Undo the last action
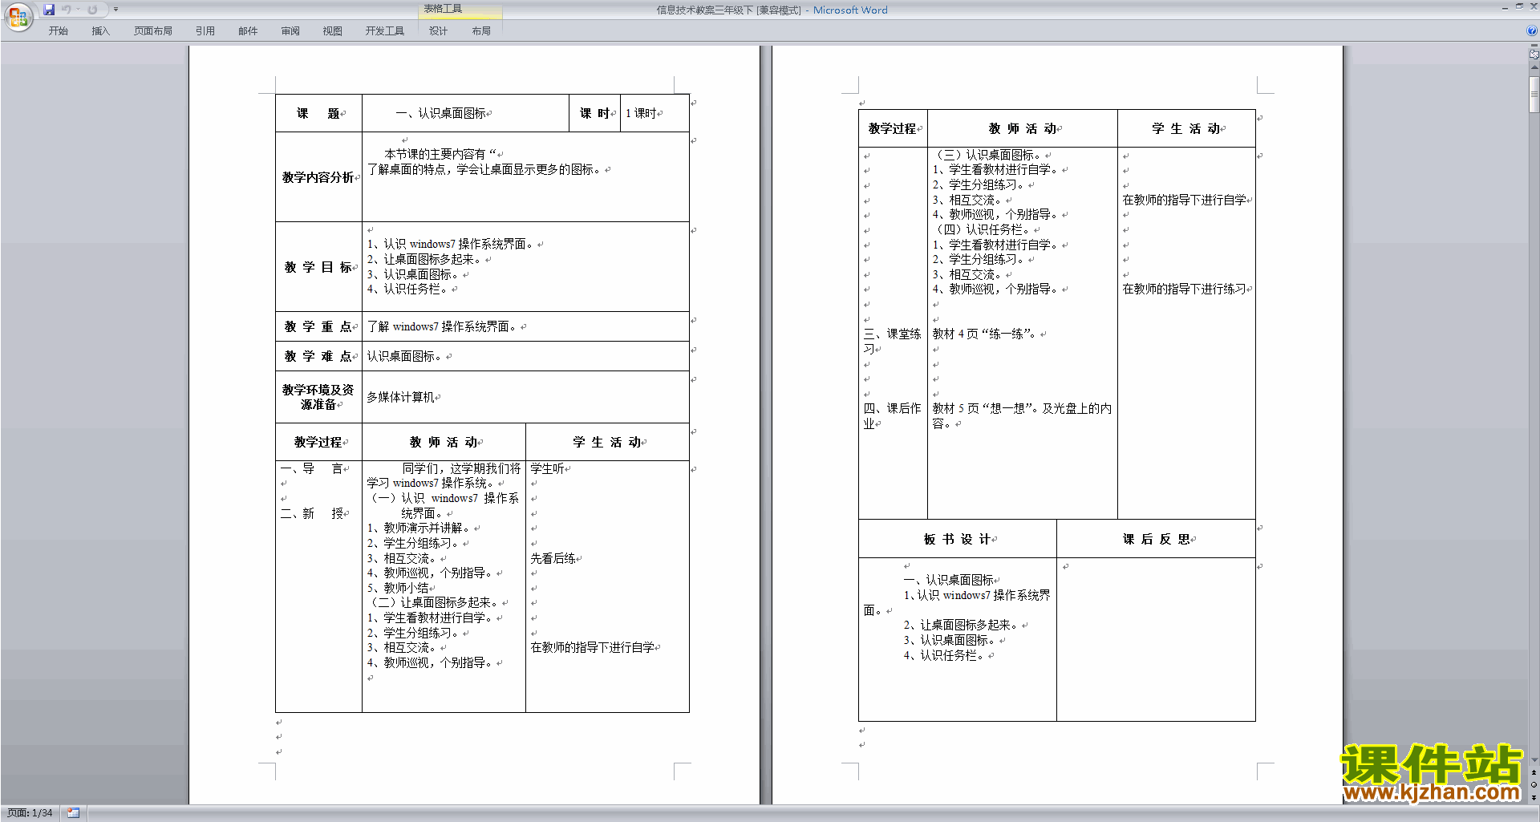The height and width of the screenshot is (822, 1540). 67,10
